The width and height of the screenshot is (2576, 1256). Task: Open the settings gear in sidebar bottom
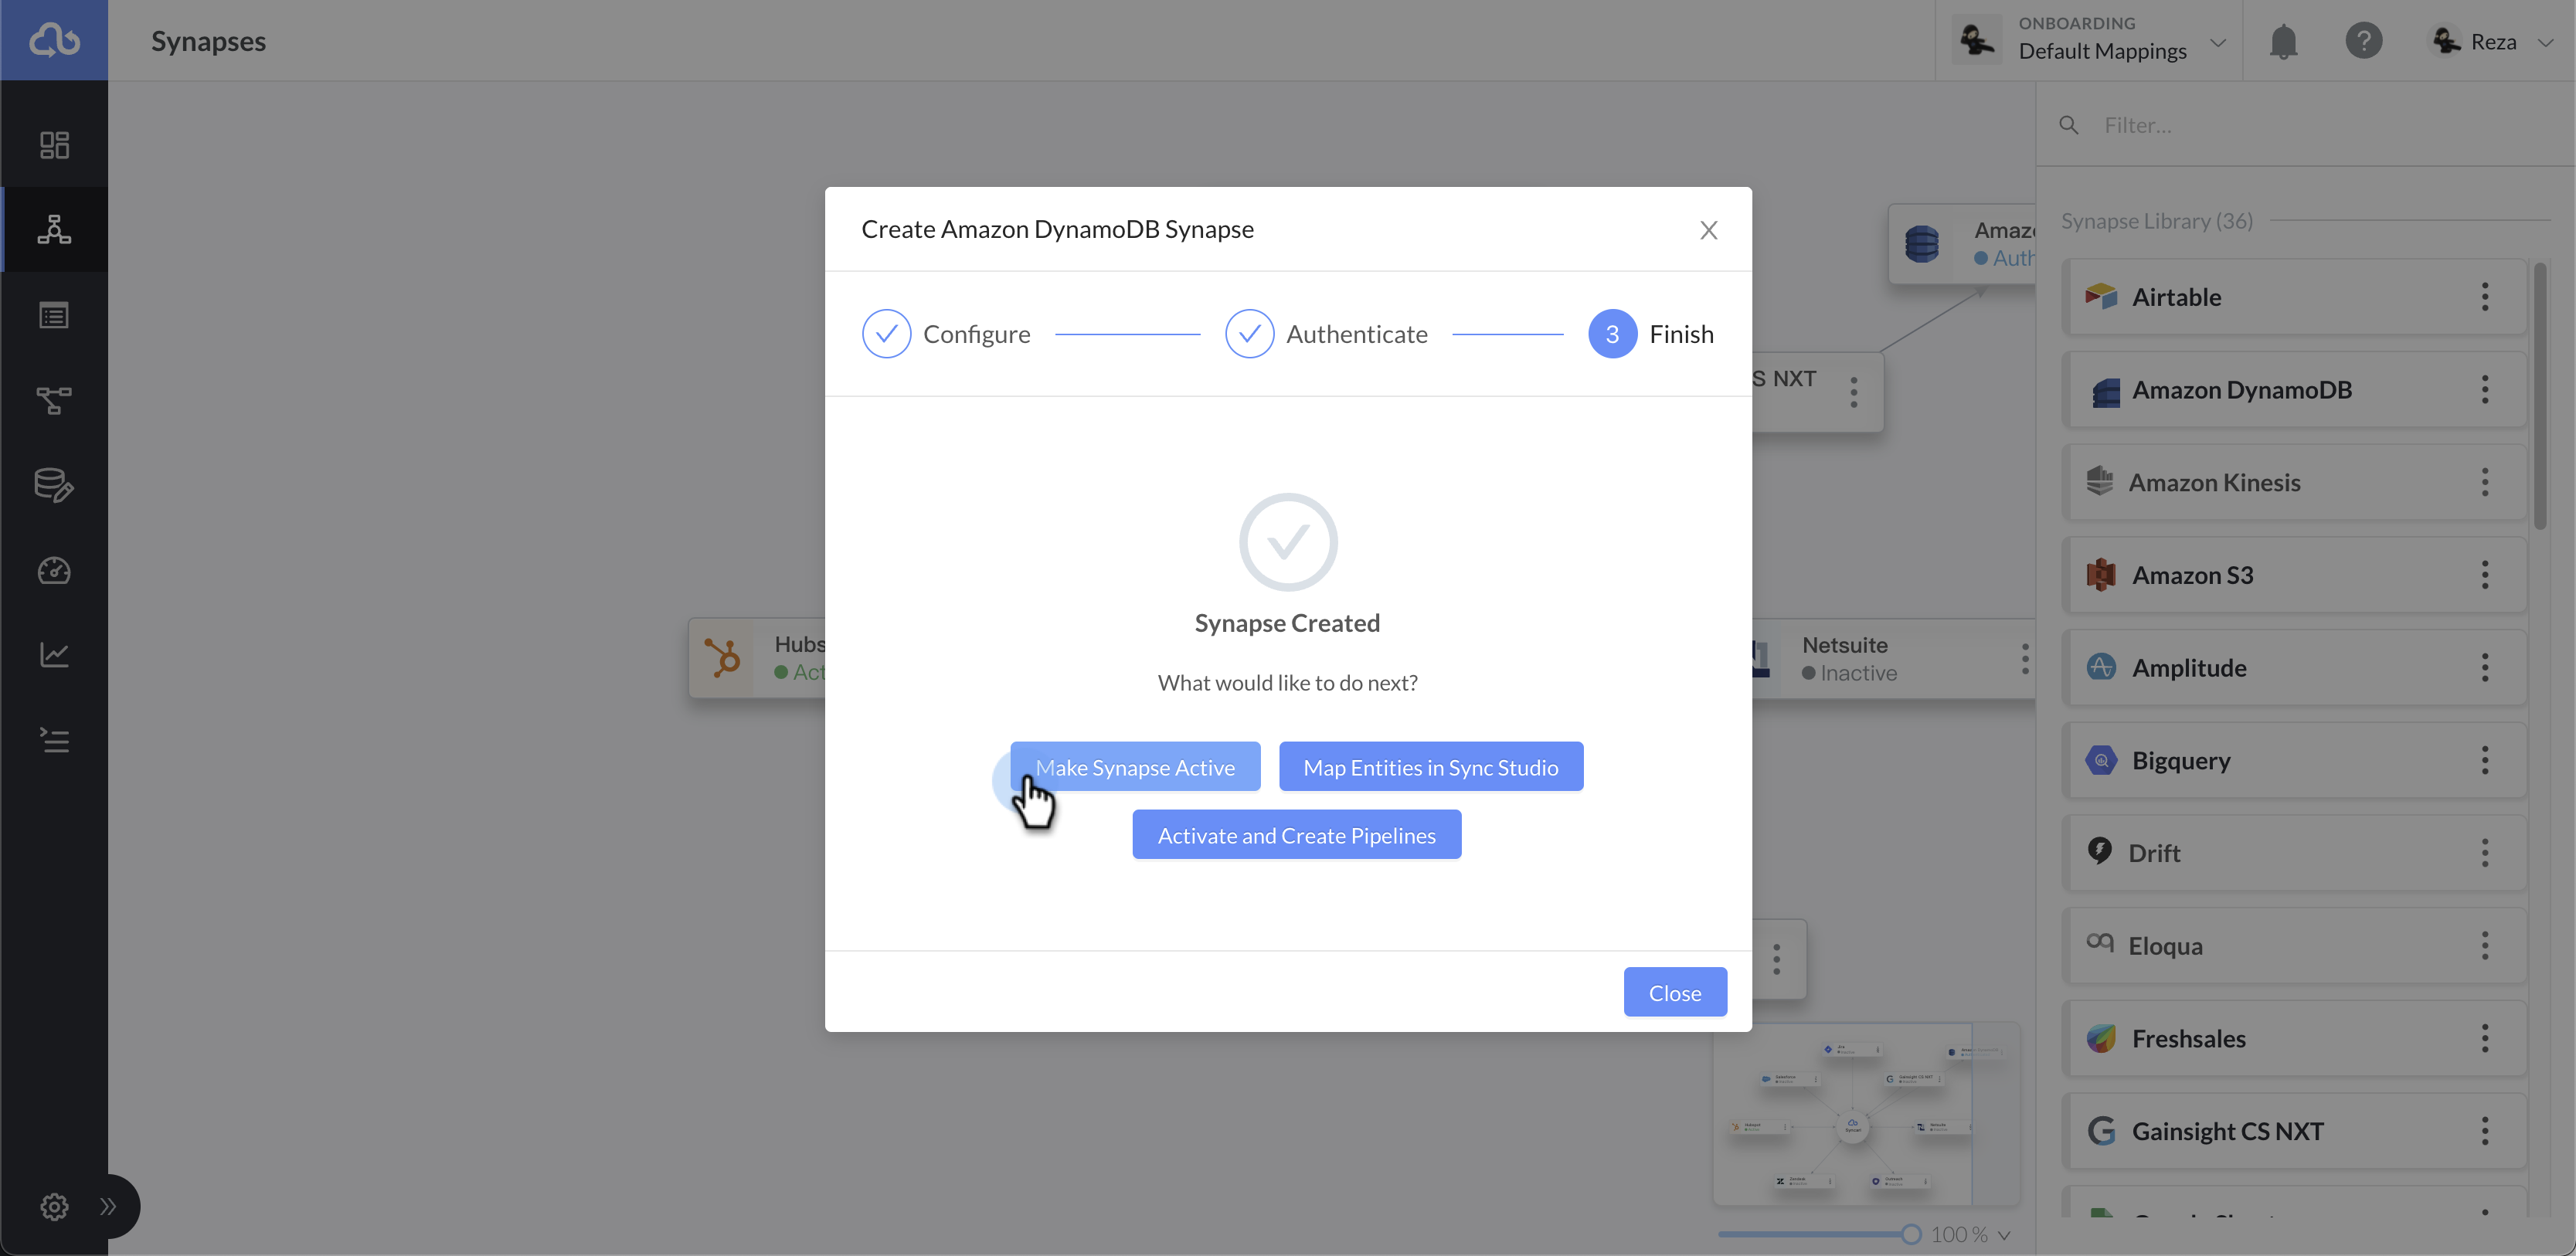[54, 1206]
